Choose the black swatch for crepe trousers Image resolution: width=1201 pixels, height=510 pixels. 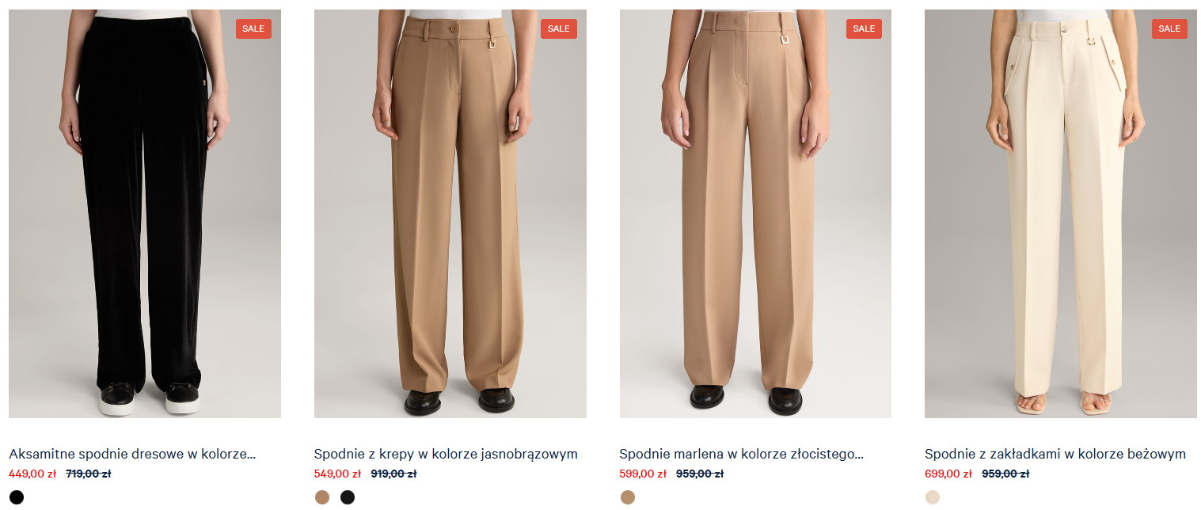(348, 497)
